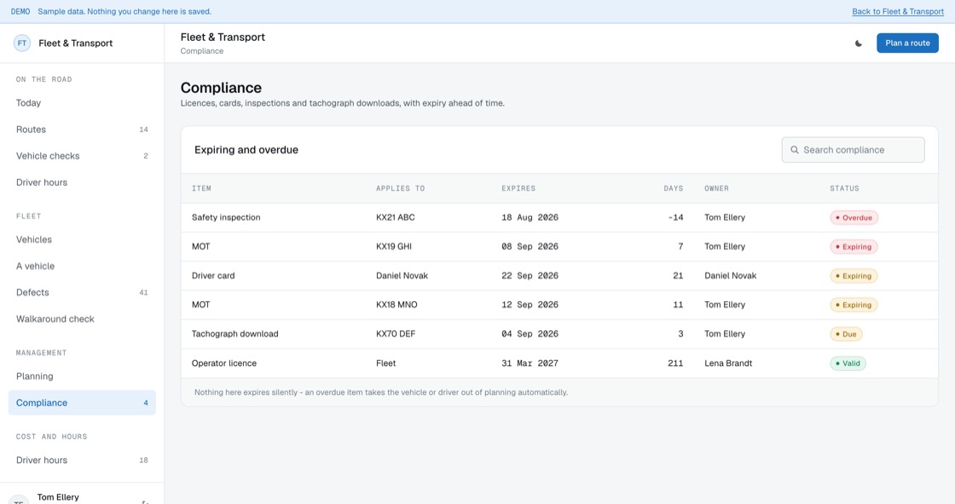
Task: Click the Fleet & Transport sidebar title
Action: tap(76, 43)
